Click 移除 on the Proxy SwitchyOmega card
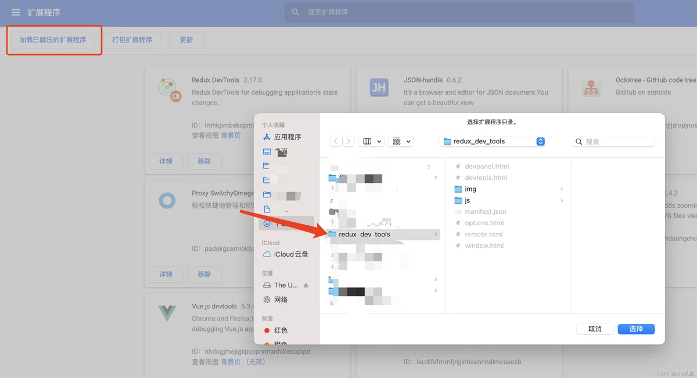The height and width of the screenshot is (378, 697). (x=204, y=274)
